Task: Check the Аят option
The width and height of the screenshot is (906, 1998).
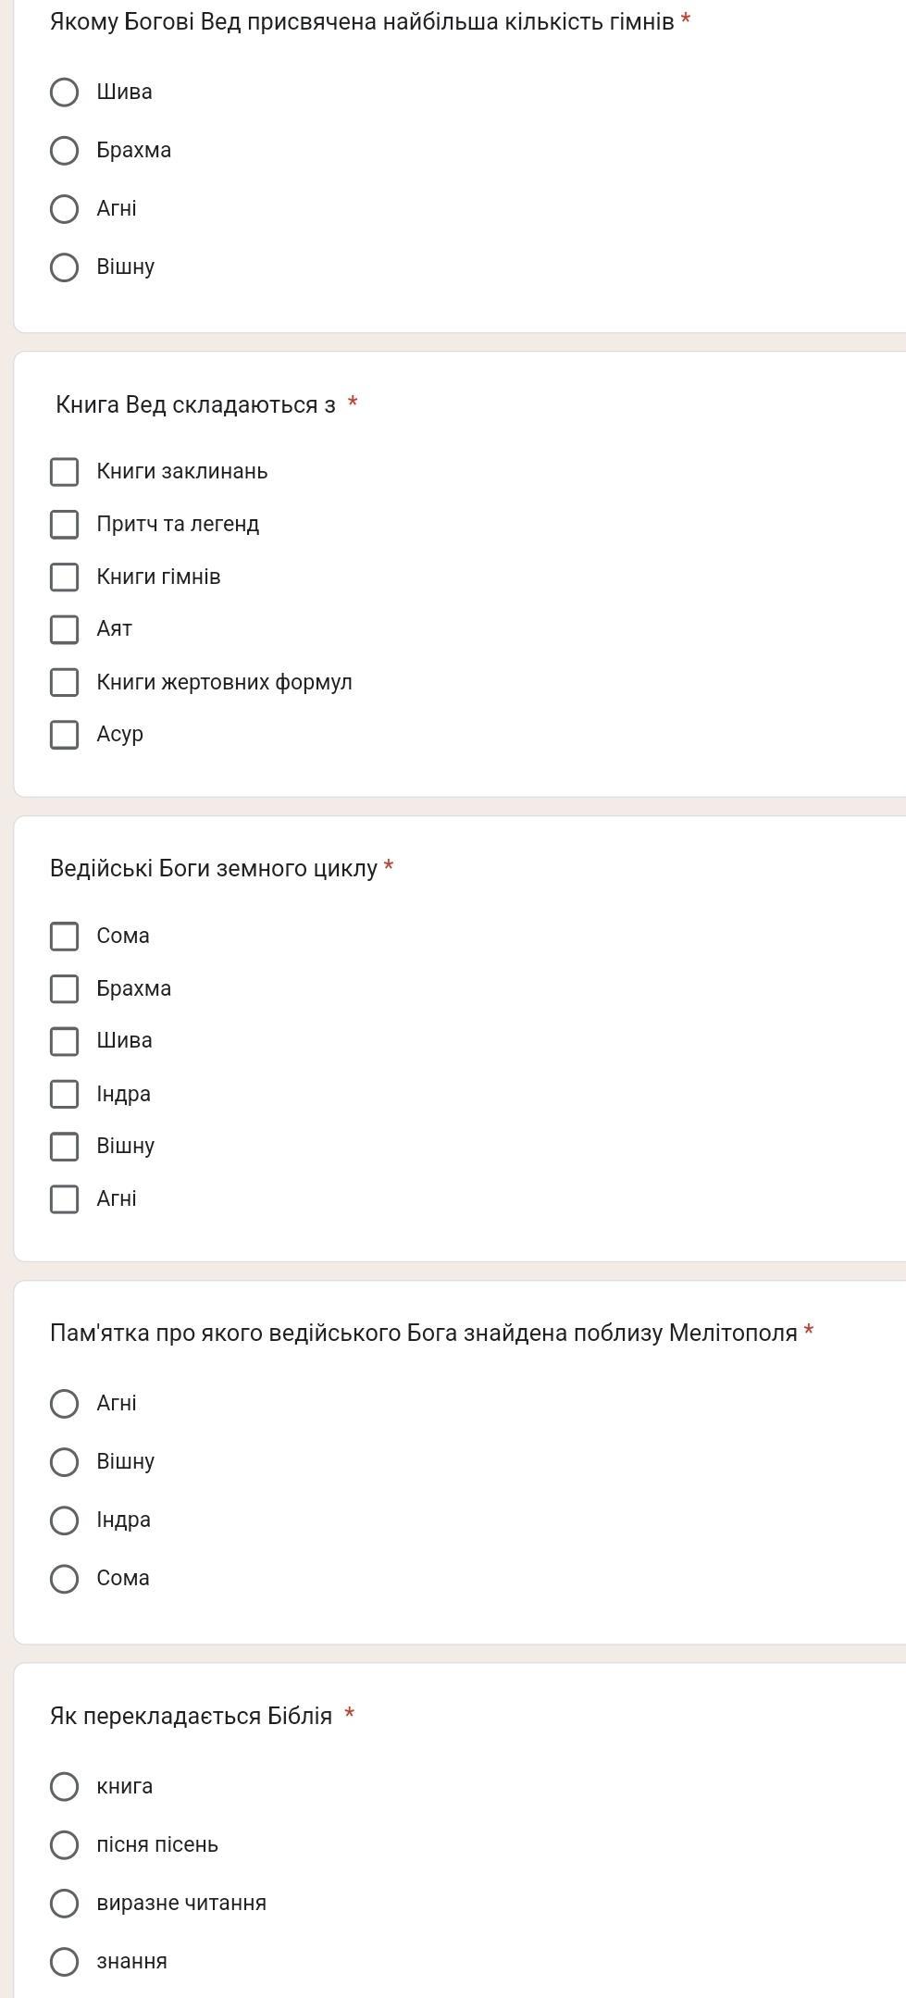Action: [64, 629]
